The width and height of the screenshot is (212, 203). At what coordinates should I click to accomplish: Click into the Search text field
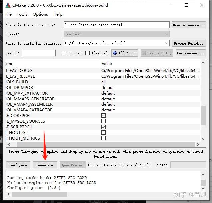click(39, 53)
